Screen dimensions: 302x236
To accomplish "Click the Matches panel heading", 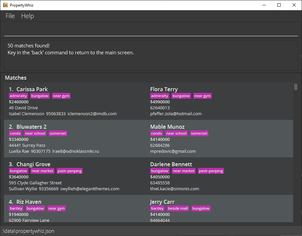I will tap(16, 78).
